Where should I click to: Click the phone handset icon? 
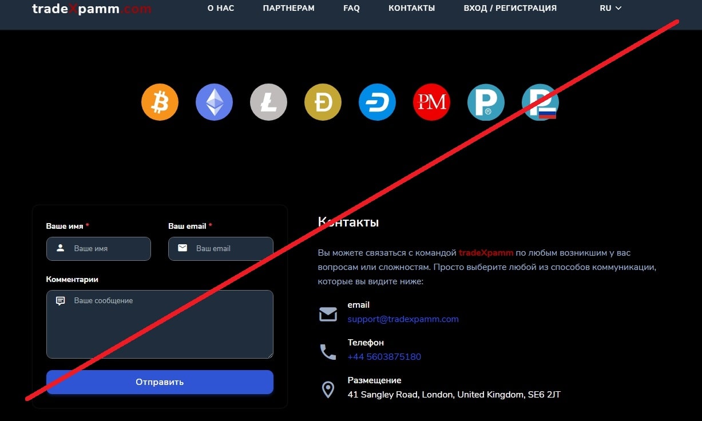(328, 352)
